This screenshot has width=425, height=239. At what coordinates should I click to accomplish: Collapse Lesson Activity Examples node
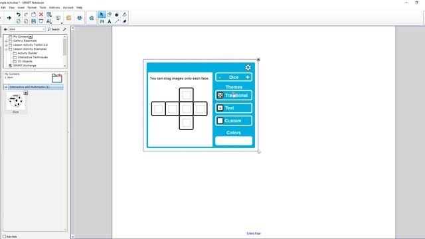coord(6,49)
